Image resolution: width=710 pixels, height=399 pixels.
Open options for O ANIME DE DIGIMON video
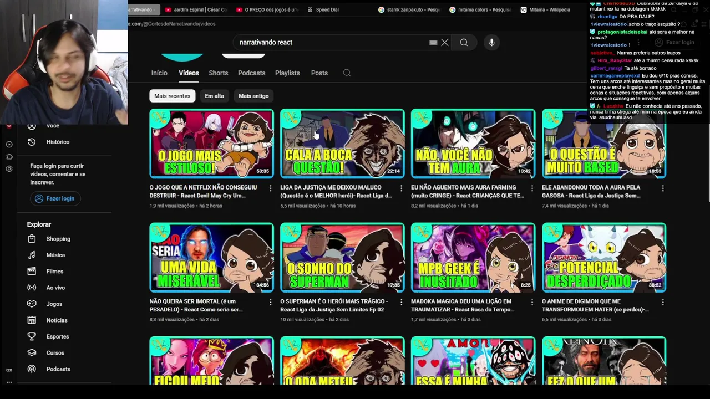pyautogui.click(x=663, y=303)
